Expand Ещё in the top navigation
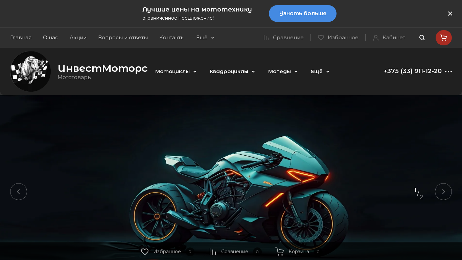Screen dimensions: 462x260 click(205, 38)
